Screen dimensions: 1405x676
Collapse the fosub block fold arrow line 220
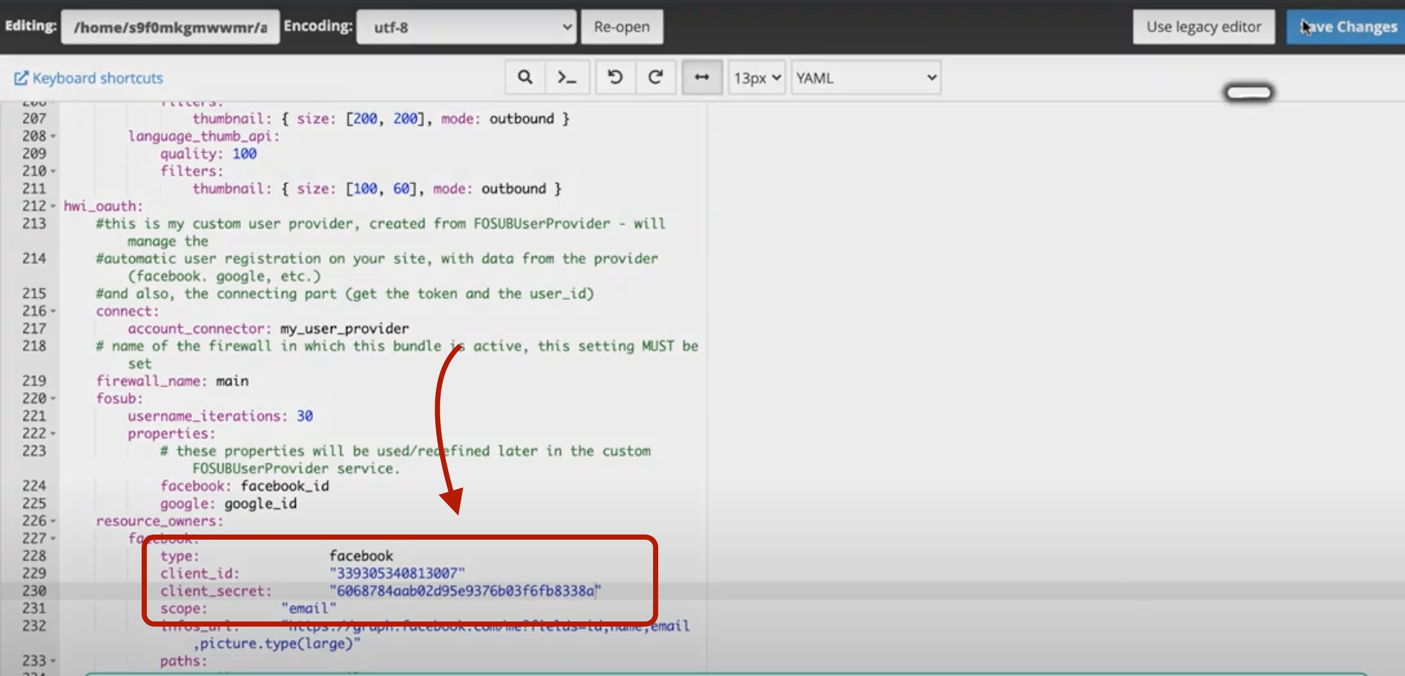(x=54, y=399)
